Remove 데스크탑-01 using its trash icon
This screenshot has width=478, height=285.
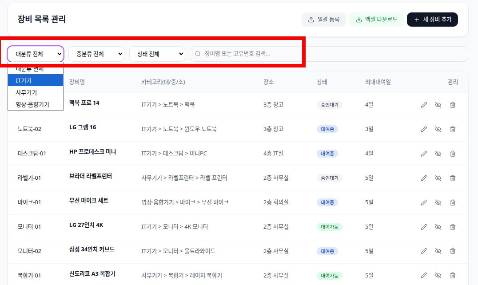click(453, 154)
